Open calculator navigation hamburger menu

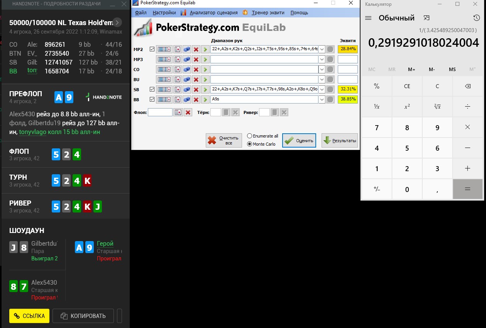point(368,18)
